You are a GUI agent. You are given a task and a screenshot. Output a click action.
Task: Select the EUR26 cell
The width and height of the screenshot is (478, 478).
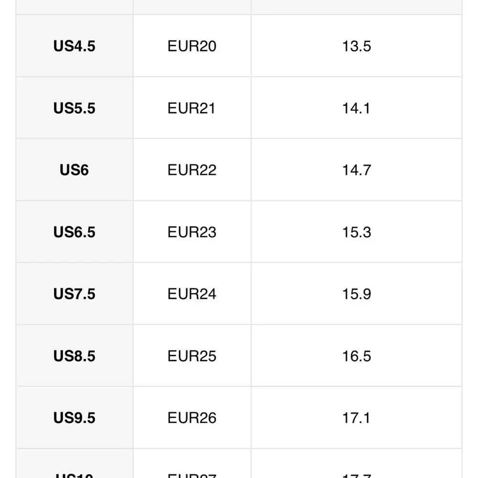coord(192,418)
